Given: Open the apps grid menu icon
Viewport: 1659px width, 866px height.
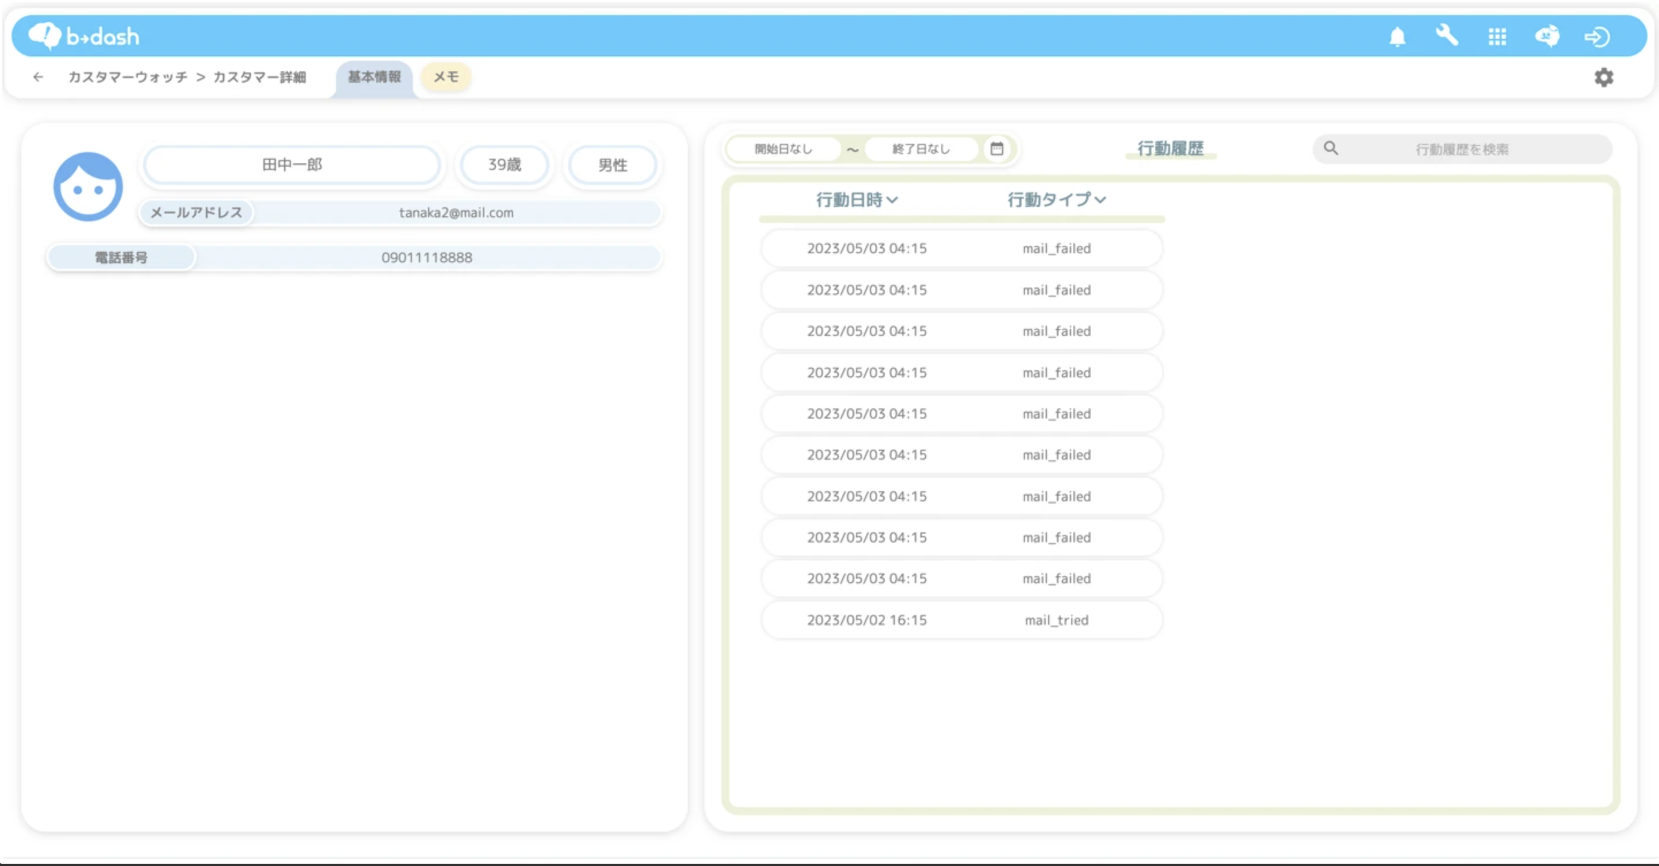Looking at the screenshot, I should (x=1497, y=37).
